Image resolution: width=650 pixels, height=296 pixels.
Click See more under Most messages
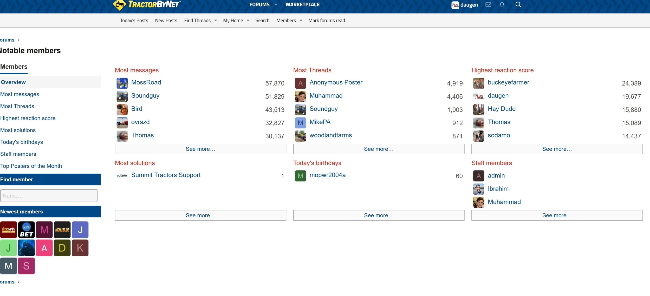tap(200, 149)
